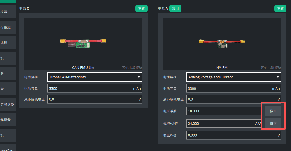
Task: Click 电池容量 field in 电源 C panel
Action: coord(95,88)
